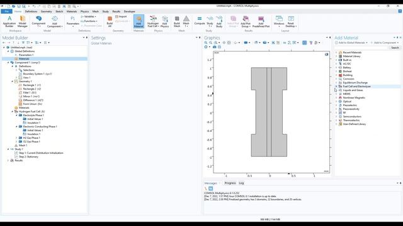The image size is (403, 226).
Task: Select Mesh 1 tree node
Action: pyautogui.click(x=23, y=145)
